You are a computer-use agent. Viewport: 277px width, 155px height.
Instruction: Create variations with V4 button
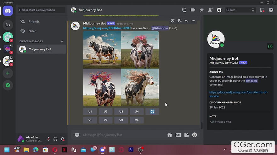(x=137, y=120)
